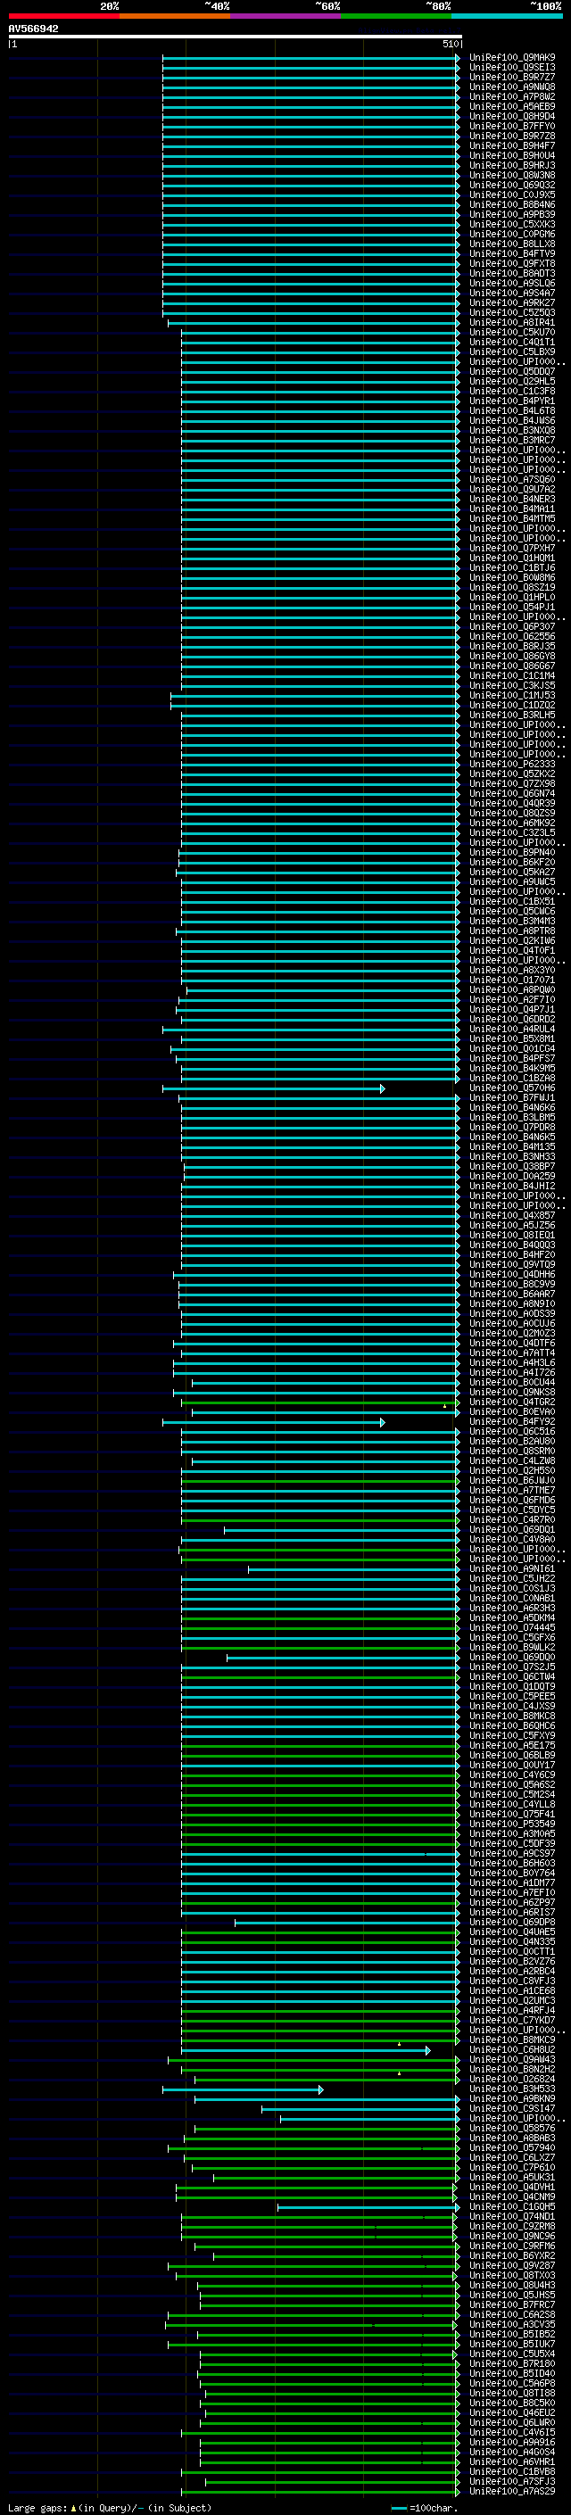
Task: Click the orange ~40% identity color segment
Action: 175,16
